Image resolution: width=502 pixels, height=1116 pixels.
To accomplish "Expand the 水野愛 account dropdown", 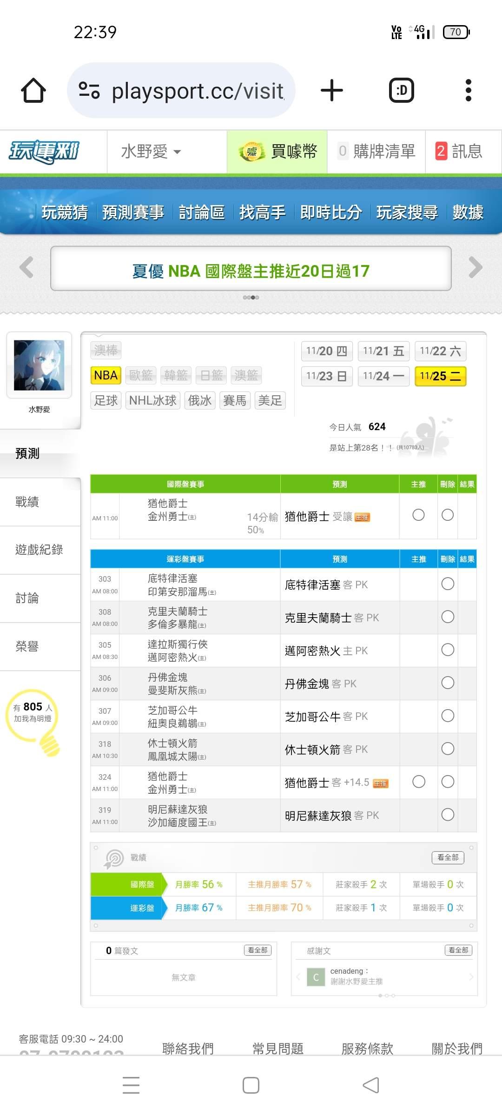I will pos(151,152).
